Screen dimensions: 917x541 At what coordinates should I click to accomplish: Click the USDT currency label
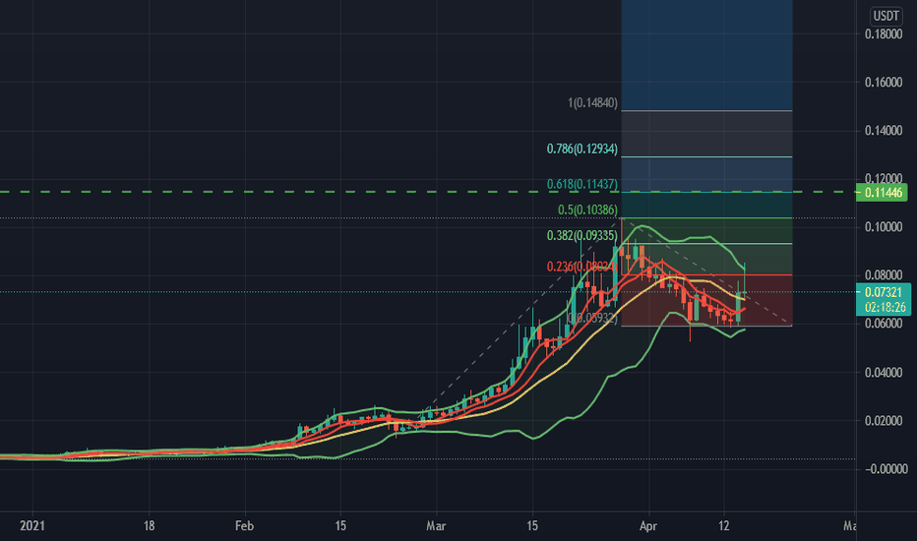pyautogui.click(x=886, y=16)
